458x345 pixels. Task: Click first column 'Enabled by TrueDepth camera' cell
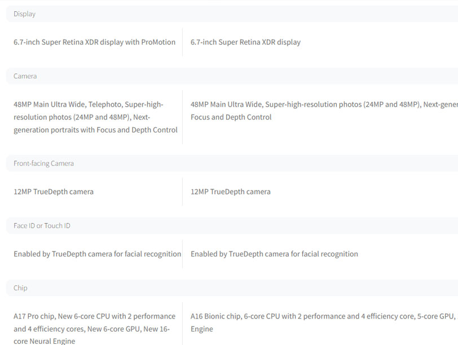(x=97, y=254)
